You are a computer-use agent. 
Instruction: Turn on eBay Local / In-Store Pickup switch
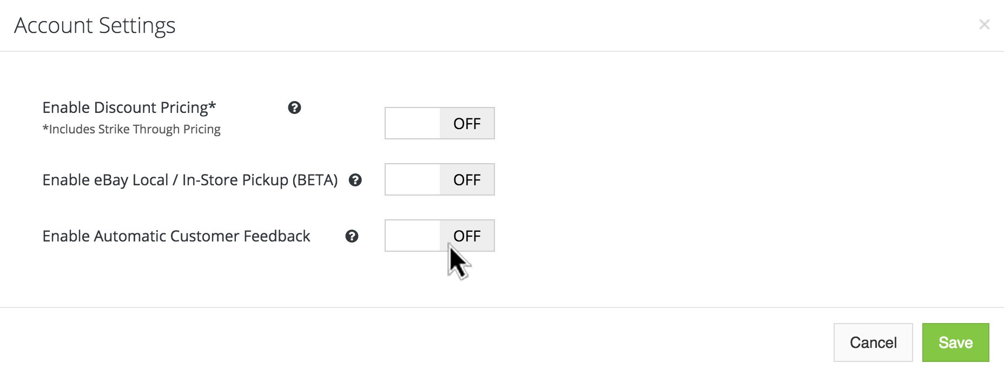point(439,179)
